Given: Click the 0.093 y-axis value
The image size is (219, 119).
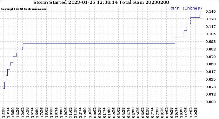Looking at the screenshot, I should (x=210, y=42).
